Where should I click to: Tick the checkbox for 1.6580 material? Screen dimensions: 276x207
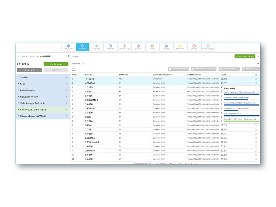256,159
